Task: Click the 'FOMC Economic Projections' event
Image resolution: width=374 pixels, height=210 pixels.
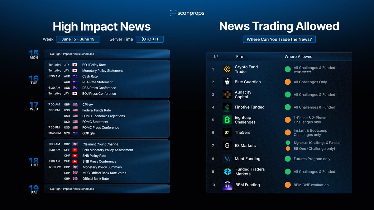Action: coord(103,116)
